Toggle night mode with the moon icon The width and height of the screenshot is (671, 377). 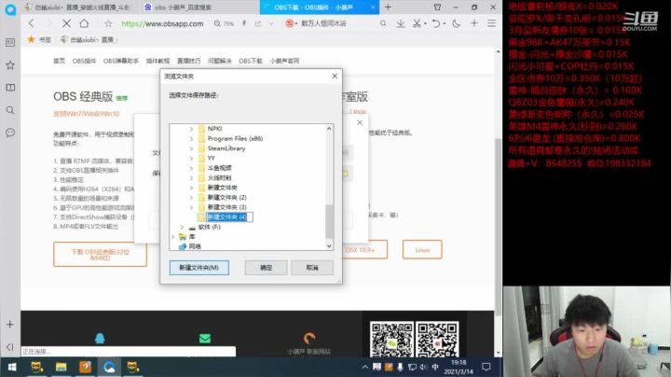(x=456, y=23)
